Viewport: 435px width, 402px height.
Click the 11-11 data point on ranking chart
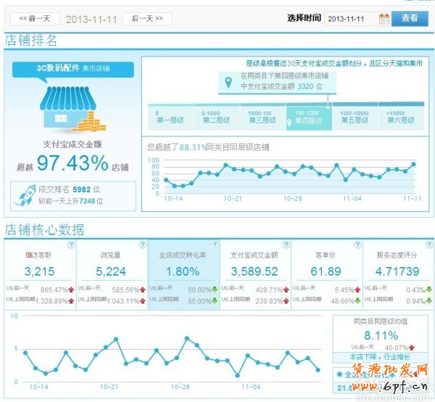click(x=414, y=165)
